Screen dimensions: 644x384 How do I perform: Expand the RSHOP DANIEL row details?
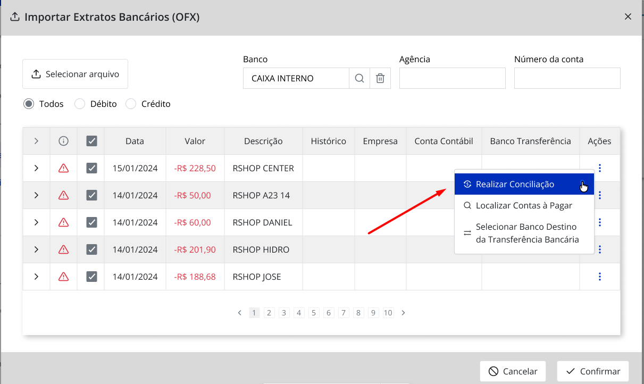pyautogui.click(x=36, y=222)
